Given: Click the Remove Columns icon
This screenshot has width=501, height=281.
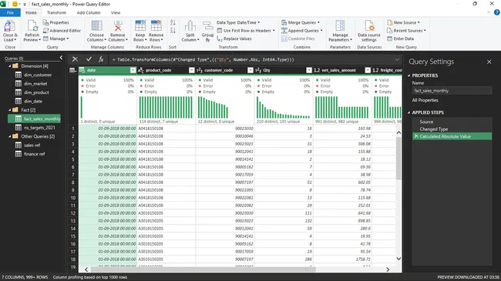Looking at the screenshot, I should (118, 26).
